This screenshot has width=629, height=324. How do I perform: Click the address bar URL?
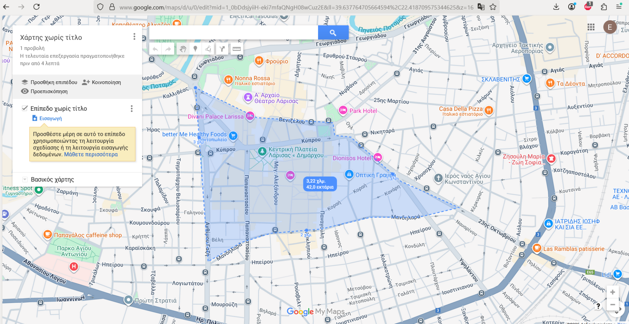[x=296, y=7]
